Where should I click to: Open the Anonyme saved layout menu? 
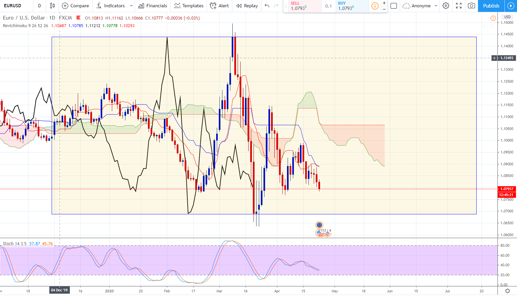point(420,6)
